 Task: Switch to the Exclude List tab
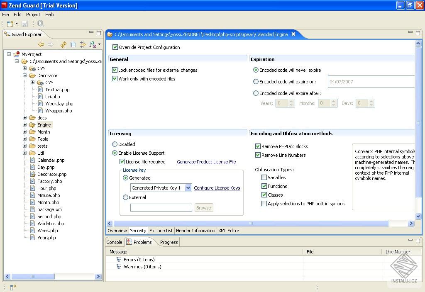tap(161, 231)
